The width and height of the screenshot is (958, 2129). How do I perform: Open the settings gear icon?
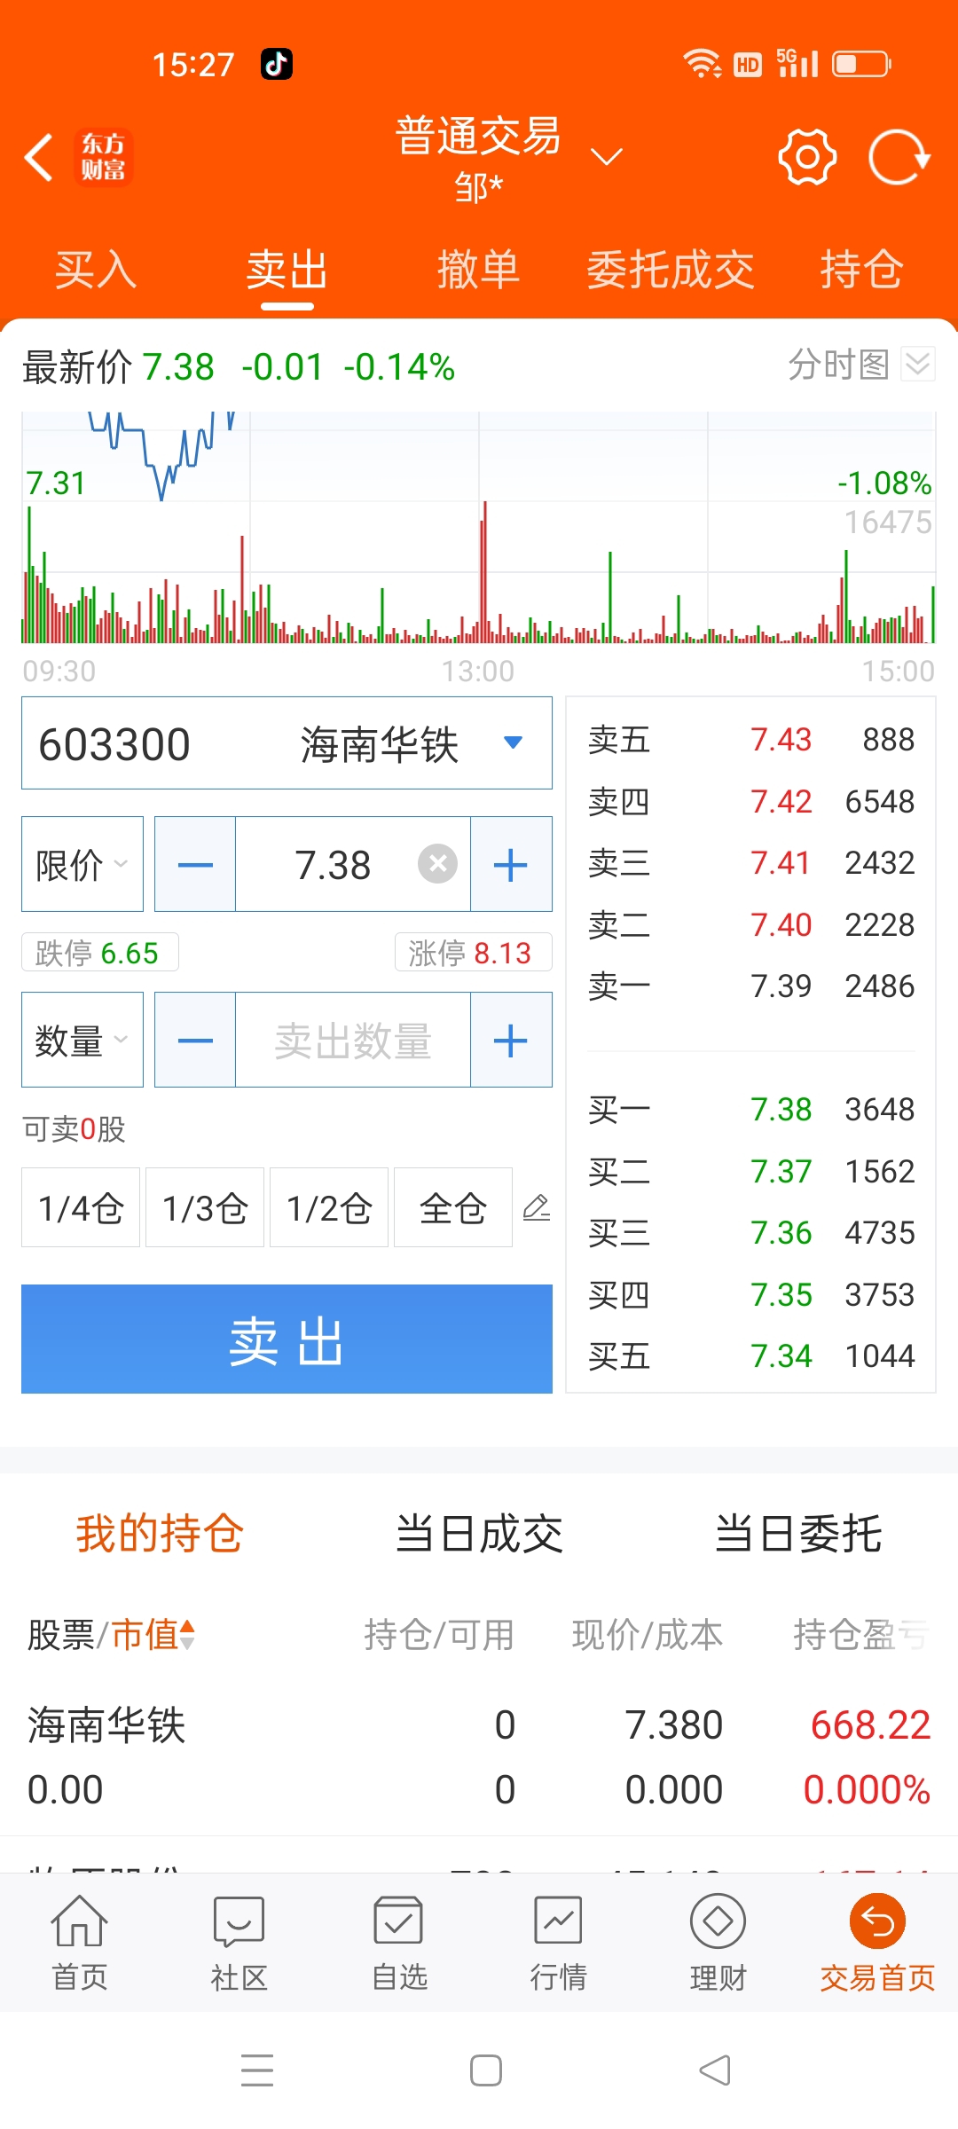click(x=807, y=157)
